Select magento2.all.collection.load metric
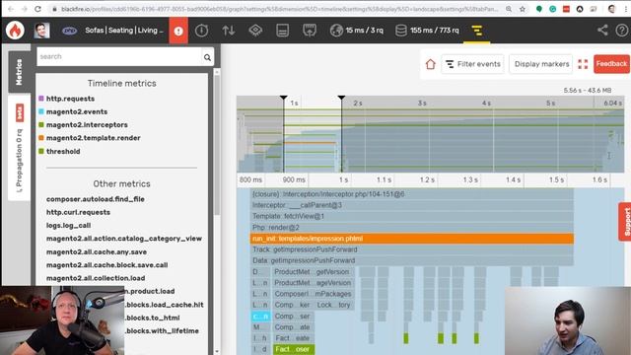Image resolution: width=631 pixels, height=355 pixels. tap(96, 278)
